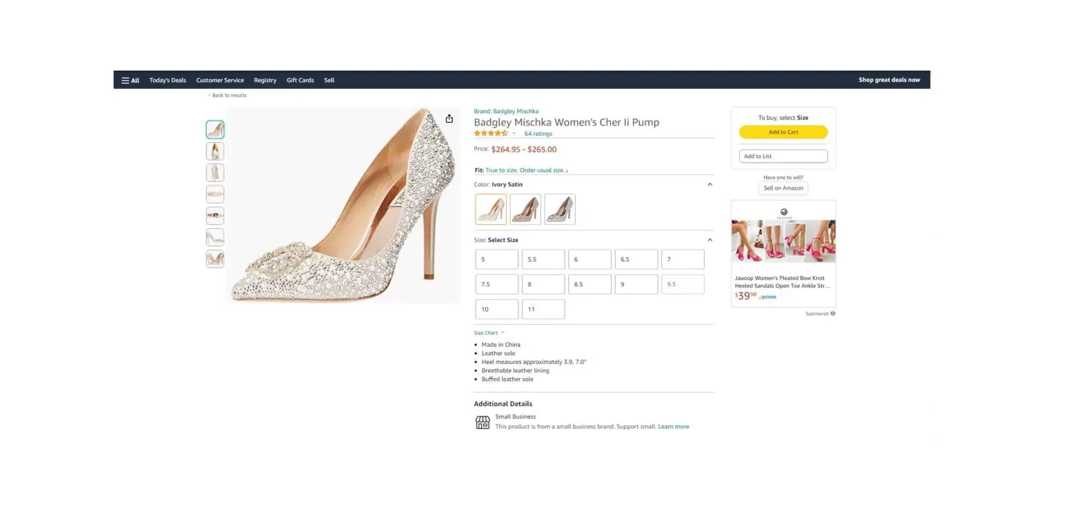
Task: Click the yellow Add to Cart button
Action: (783, 132)
